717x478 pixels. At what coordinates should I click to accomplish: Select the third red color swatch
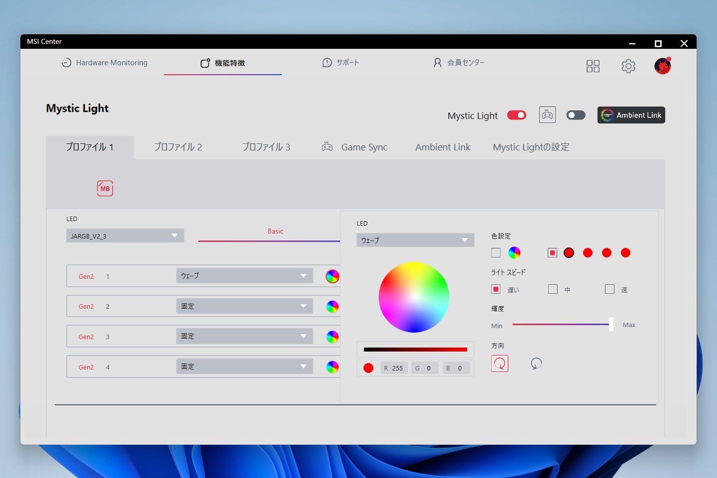click(x=606, y=253)
